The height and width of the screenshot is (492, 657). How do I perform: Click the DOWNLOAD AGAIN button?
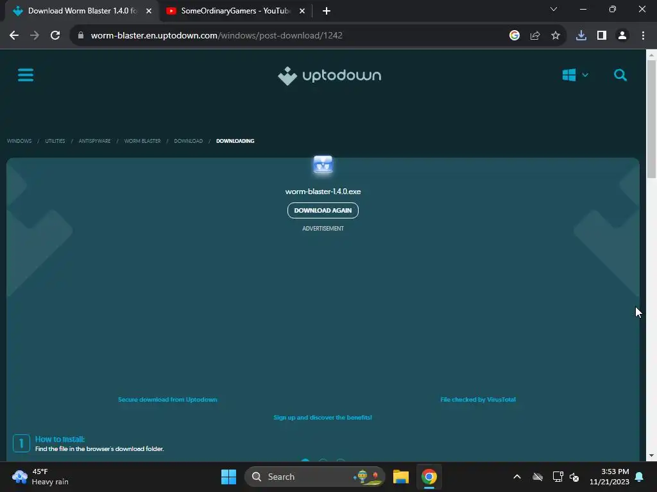click(323, 210)
